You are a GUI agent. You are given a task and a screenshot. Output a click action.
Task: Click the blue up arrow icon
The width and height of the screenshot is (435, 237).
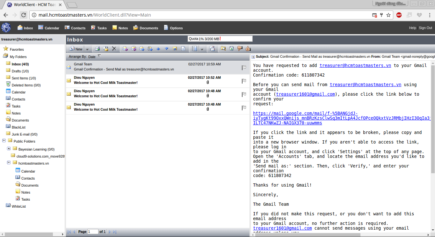pyautogui.click(x=158, y=49)
